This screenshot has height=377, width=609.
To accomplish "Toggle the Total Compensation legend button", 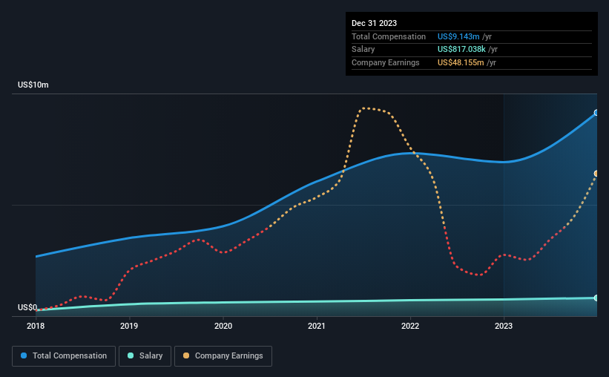I will [x=64, y=356].
